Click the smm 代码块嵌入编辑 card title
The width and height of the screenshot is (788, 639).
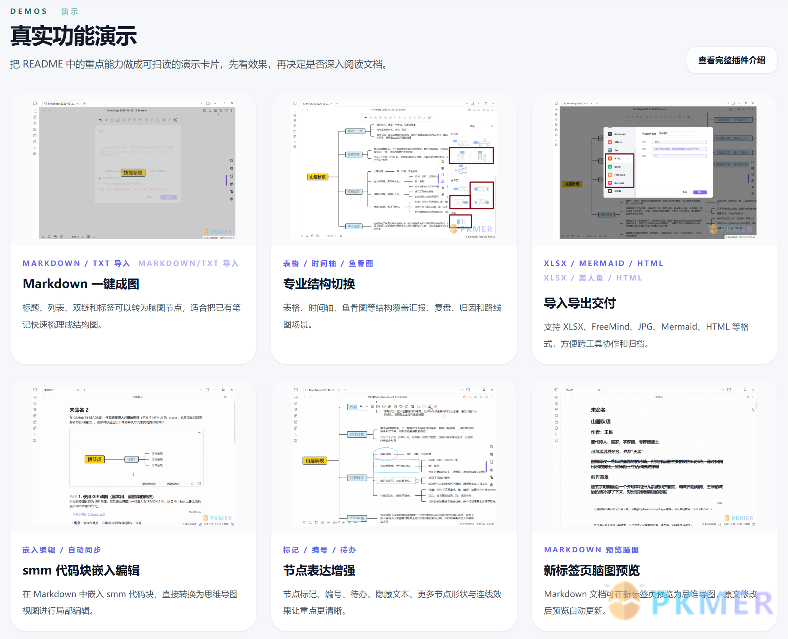tap(81, 570)
